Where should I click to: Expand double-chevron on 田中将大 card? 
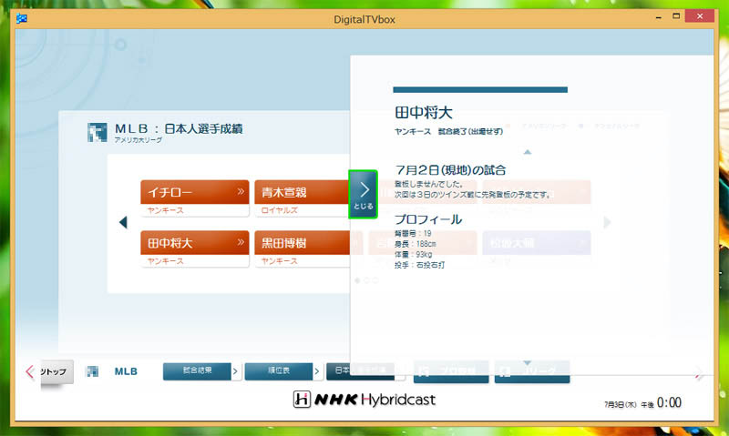click(241, 242)
